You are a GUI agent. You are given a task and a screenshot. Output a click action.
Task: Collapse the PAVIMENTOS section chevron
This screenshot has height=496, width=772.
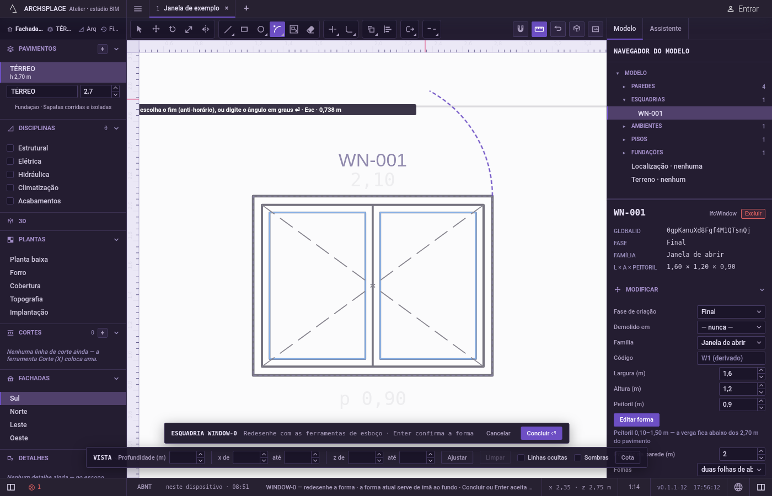116,49
